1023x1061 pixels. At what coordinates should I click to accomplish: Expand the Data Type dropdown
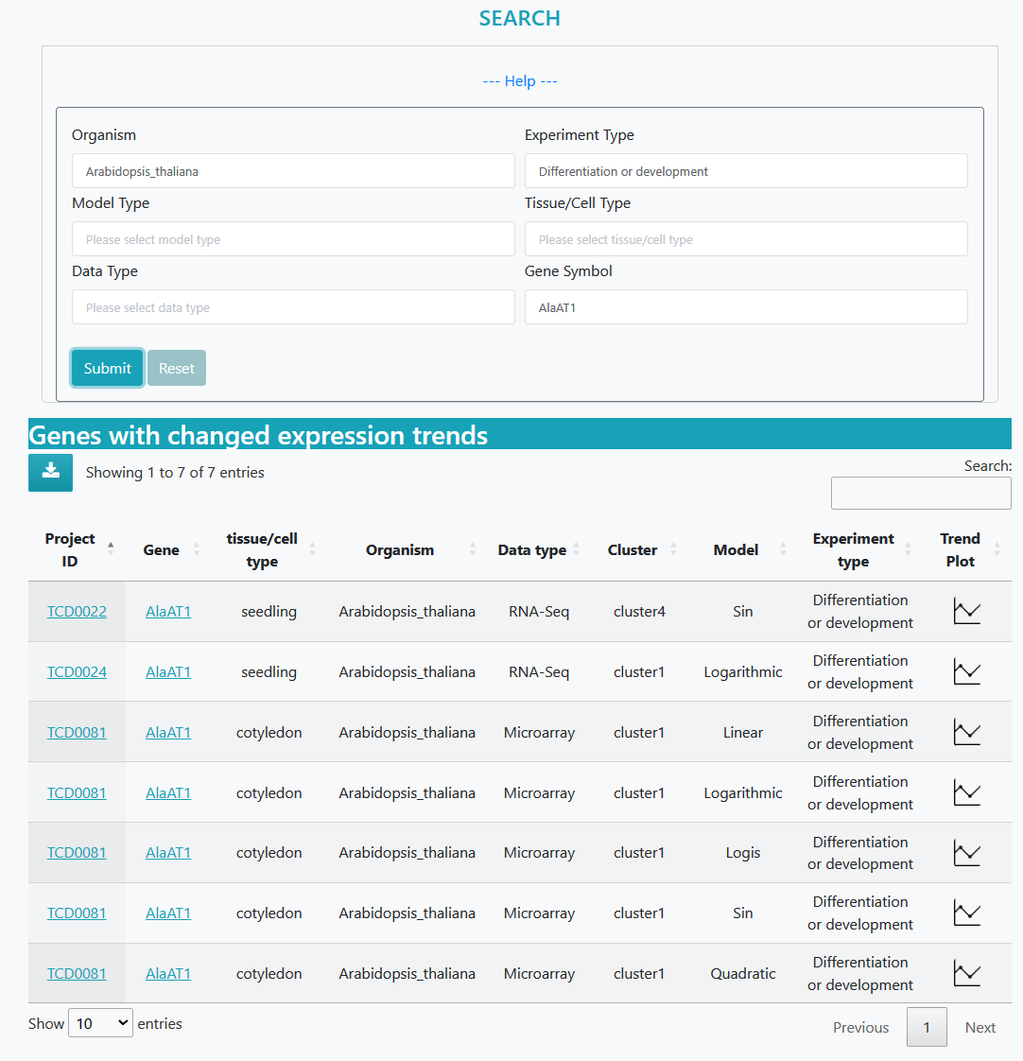point(293,307)
